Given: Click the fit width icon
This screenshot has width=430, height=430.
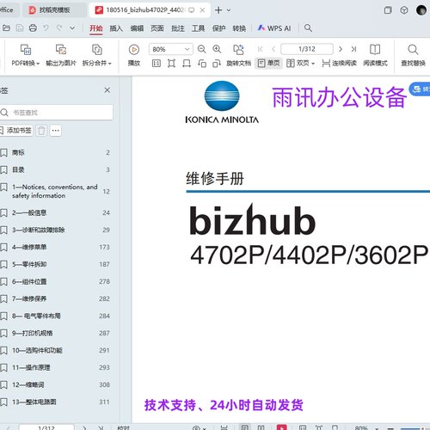Looking at the screenshot, I should coord(187,63).
